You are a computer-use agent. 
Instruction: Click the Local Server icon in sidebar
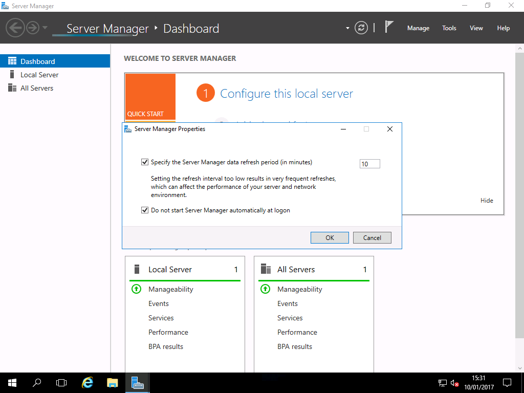pyautogui.click(x=12, y=74)
